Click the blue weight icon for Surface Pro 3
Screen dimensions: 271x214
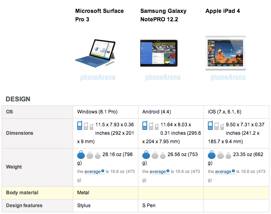point(81,156)
